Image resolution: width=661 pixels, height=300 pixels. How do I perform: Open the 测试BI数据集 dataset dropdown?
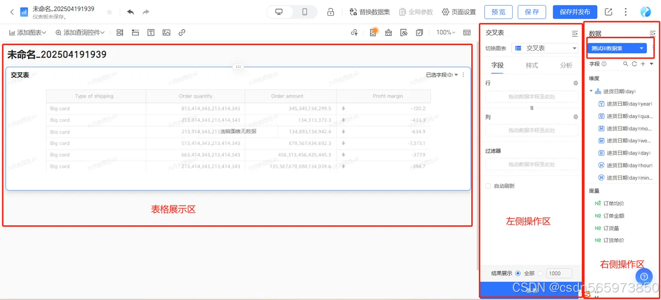[x=617, y=48]
